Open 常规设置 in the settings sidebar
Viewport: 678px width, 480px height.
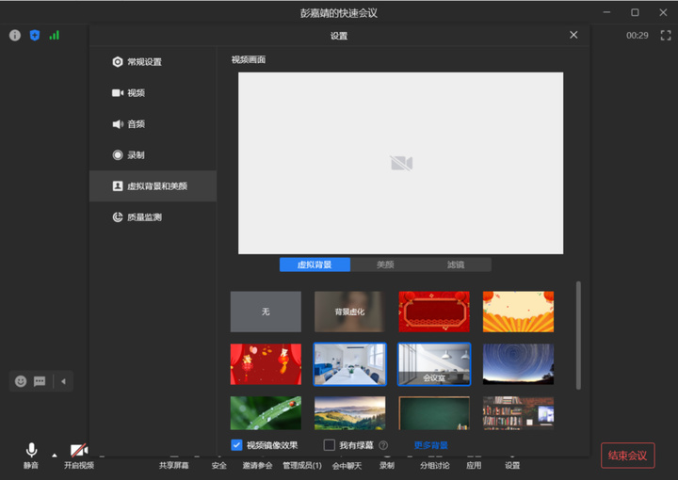point(153,62)
